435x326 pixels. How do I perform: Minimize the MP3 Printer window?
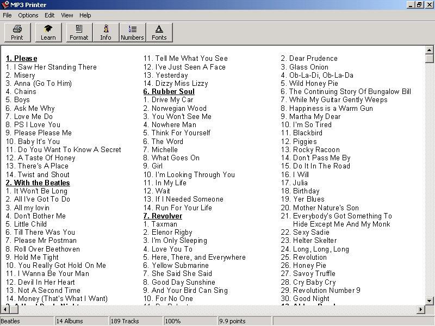click(x=411, y=5)
